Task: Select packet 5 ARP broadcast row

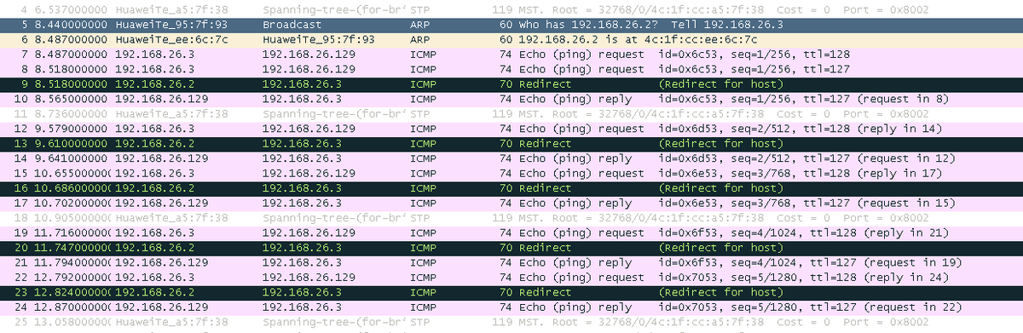Action: pyautogui.click(x=511, y=25)
